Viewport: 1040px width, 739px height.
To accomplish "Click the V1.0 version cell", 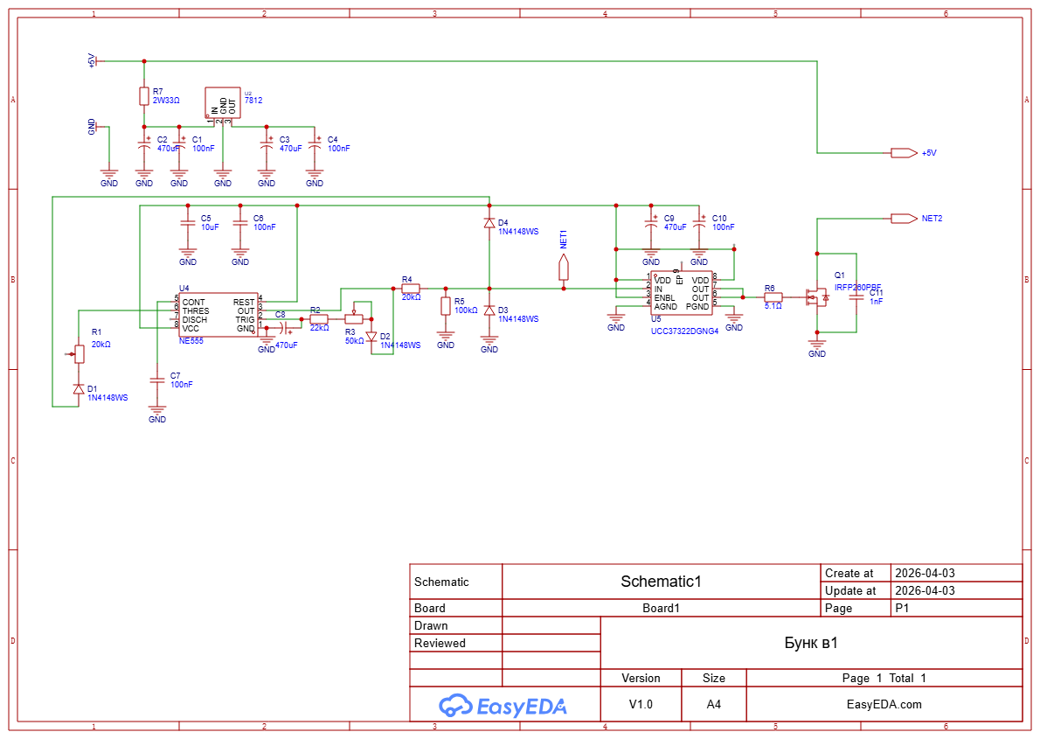I will (x=641, y=704).
